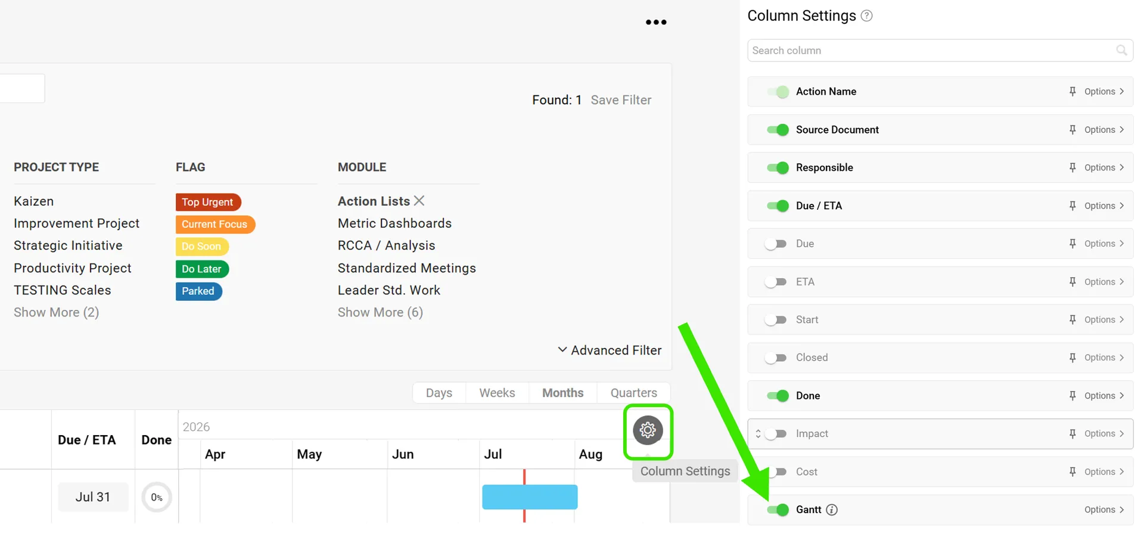Remove the Action Lists module filter
Viewport: 1144px width, 534px height.
click(x=419, y=201)
